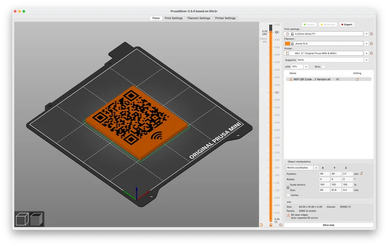Select Advanced mode

328,24
